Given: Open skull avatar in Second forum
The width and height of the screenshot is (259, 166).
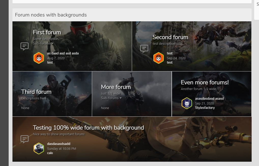Looking at the screenshot, I should 159,58.
